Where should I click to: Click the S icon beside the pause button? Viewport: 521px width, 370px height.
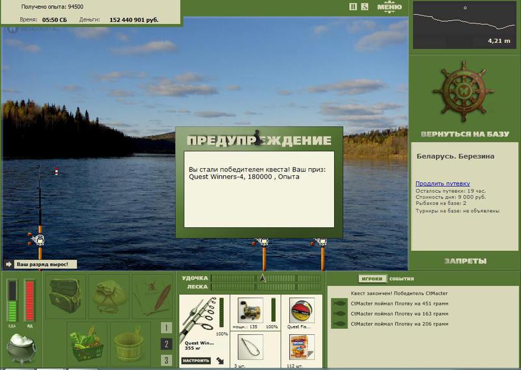(x=365, y=7)
